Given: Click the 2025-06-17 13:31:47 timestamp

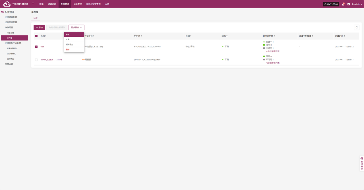Looking at the screenshot, I should [x=344, y=60].
